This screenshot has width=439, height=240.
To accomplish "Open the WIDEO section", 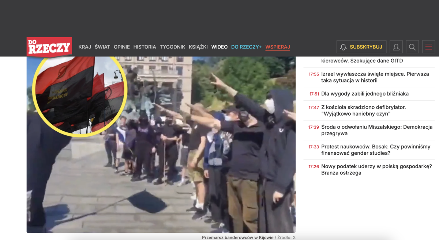I will [219, 47].
